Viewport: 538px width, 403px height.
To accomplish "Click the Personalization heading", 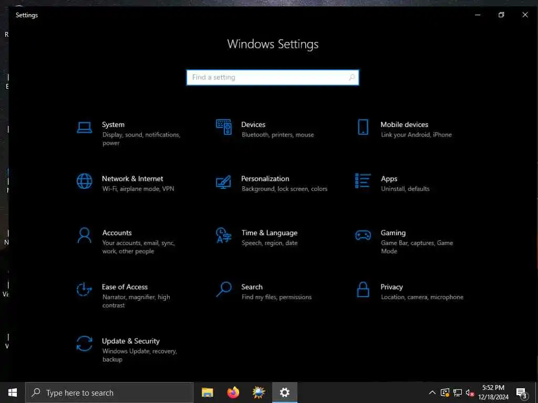I will point(265,178).
